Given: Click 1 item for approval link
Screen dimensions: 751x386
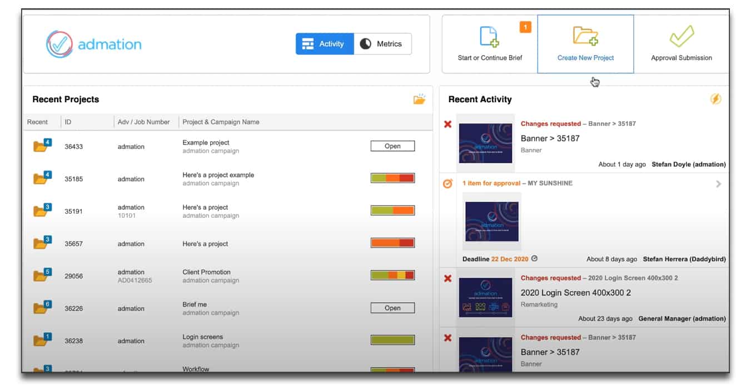Looking at the screenshot, I should click(491, 183).
